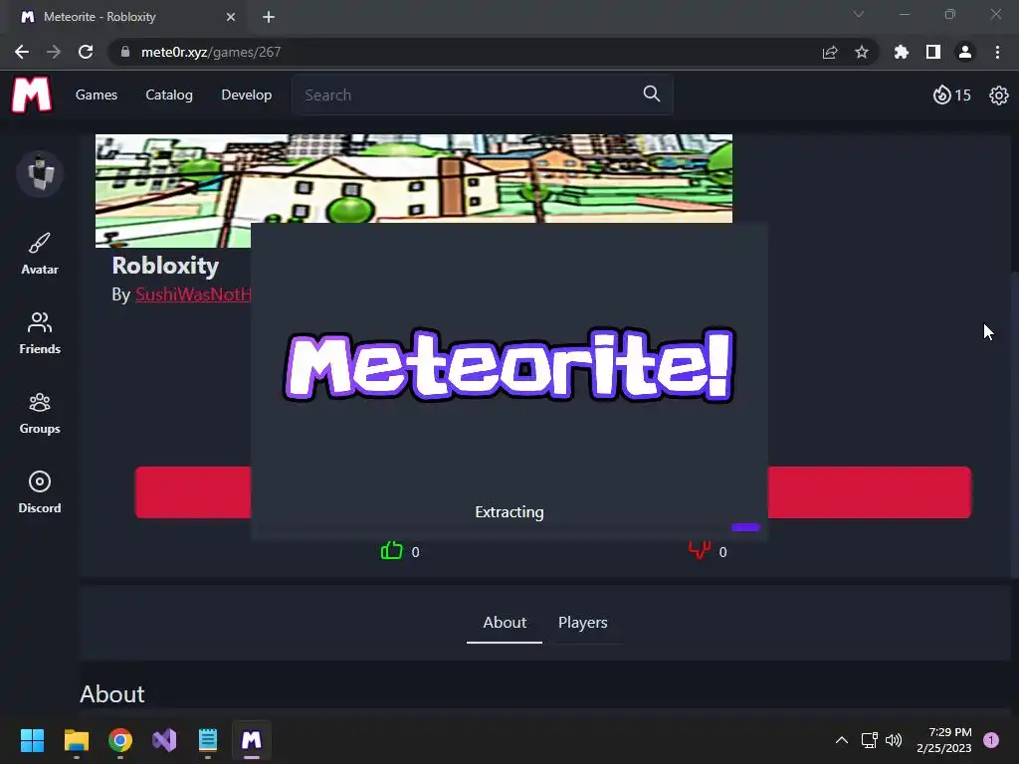Screen dimensions: 1019x764
Task: Open the Friends page from sidebar
Action: tap(40, 332)
